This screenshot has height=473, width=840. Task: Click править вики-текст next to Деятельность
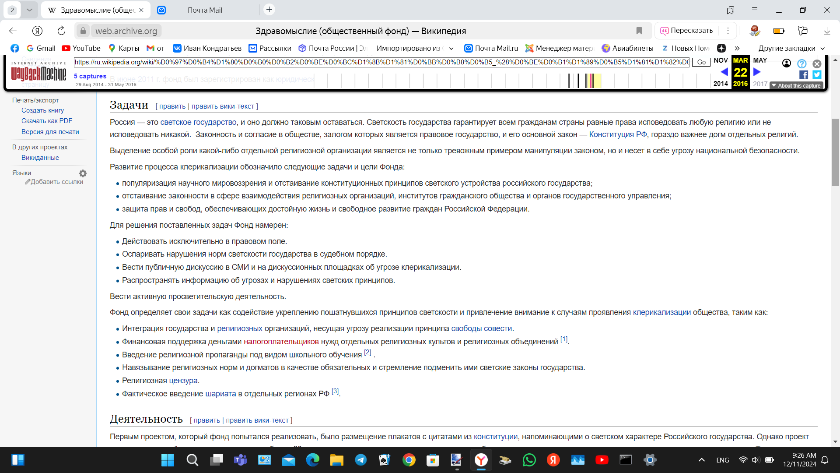257,420
